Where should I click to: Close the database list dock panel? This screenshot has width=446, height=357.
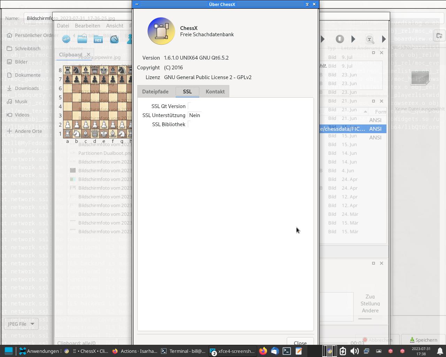tap(381, 101)
